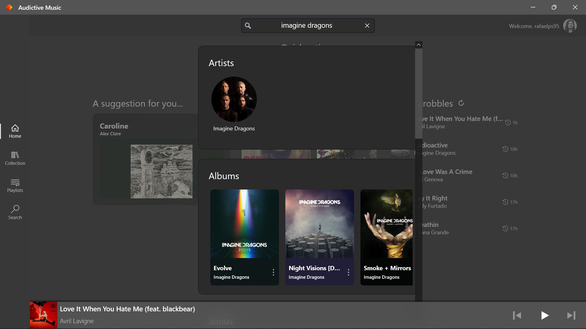The width and height of the screenshot is (586, 329).
Task: Open the Evolve album cover
Action: pyautogui.click(x=244, y=224)
